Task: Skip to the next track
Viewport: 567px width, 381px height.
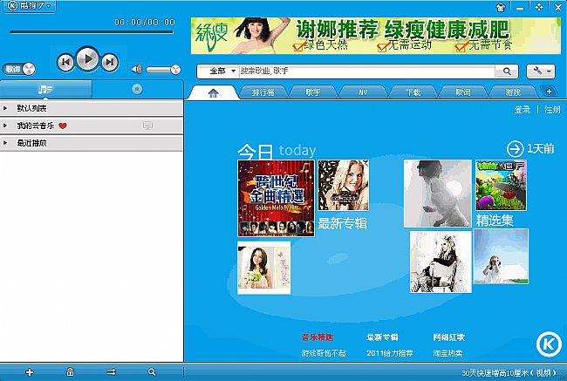Action: click(x=110, y=62)
